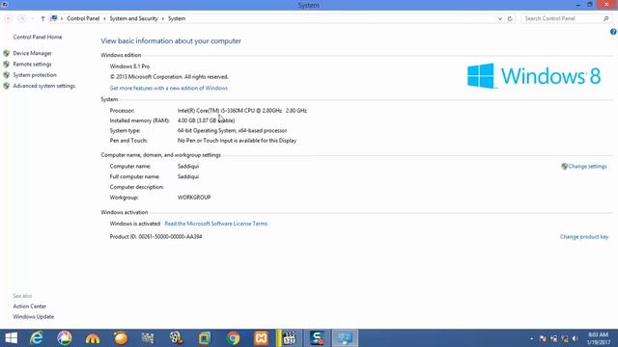Screen dimensions: 618x347
Task: Open the Windows Start button
Action: 11,338
